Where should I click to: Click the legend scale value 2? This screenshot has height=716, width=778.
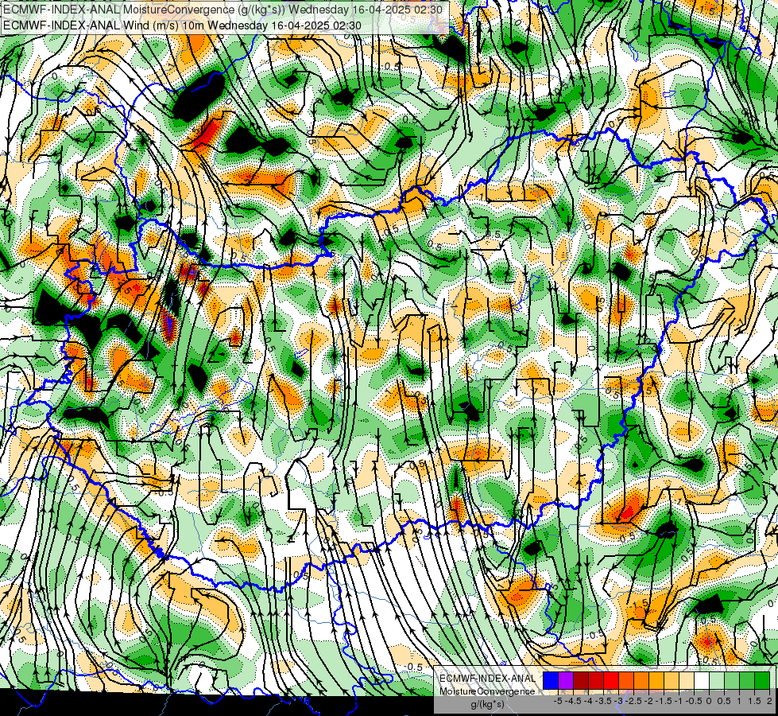coord(769,701)
